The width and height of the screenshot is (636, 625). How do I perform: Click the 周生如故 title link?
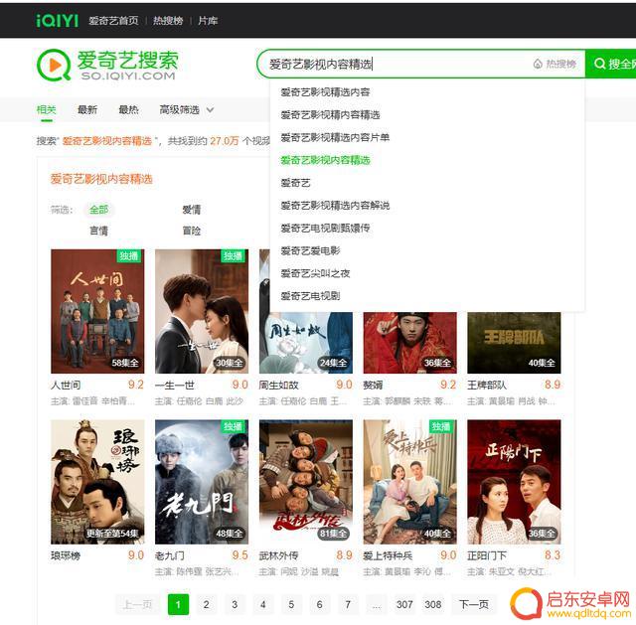[278, 385]
